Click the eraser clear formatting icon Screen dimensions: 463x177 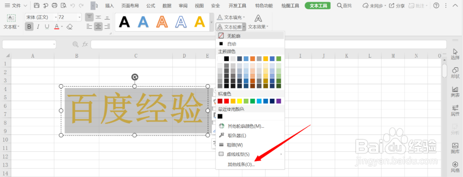tap(70, 27)
